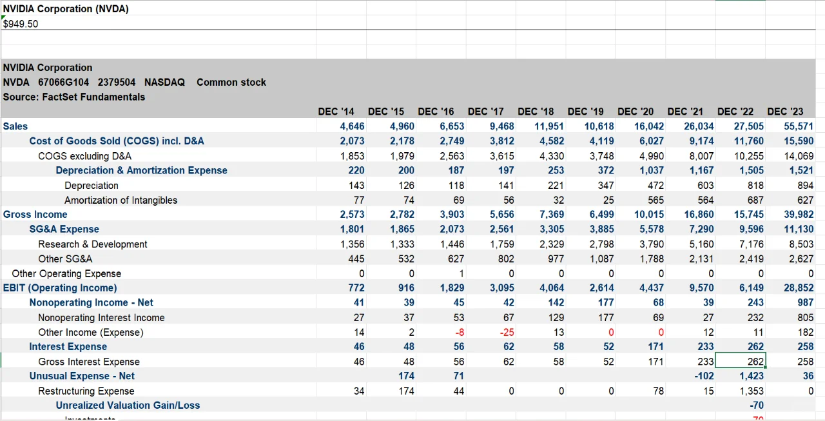Select Unusual Expense value 1,423

click(x=752, y=376)
